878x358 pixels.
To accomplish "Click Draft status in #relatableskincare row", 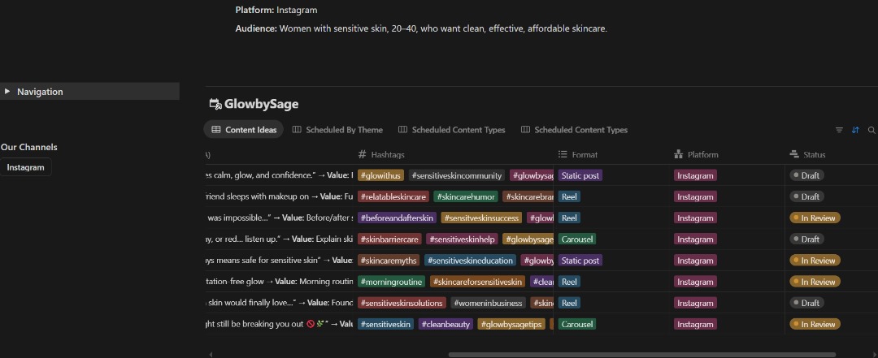I will 806,197.
